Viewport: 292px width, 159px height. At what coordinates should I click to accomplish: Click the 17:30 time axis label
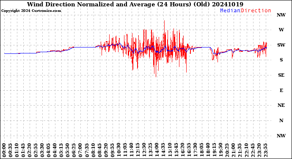click(195, 151)
